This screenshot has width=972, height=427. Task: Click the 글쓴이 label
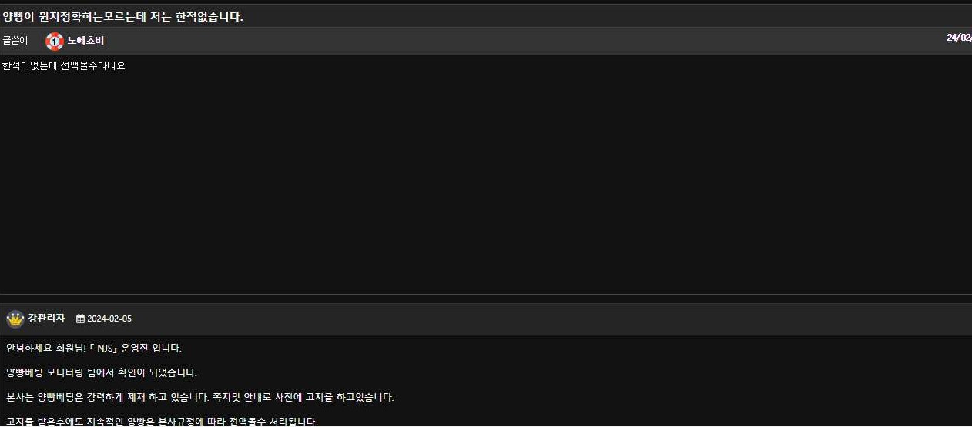[15, 41]
